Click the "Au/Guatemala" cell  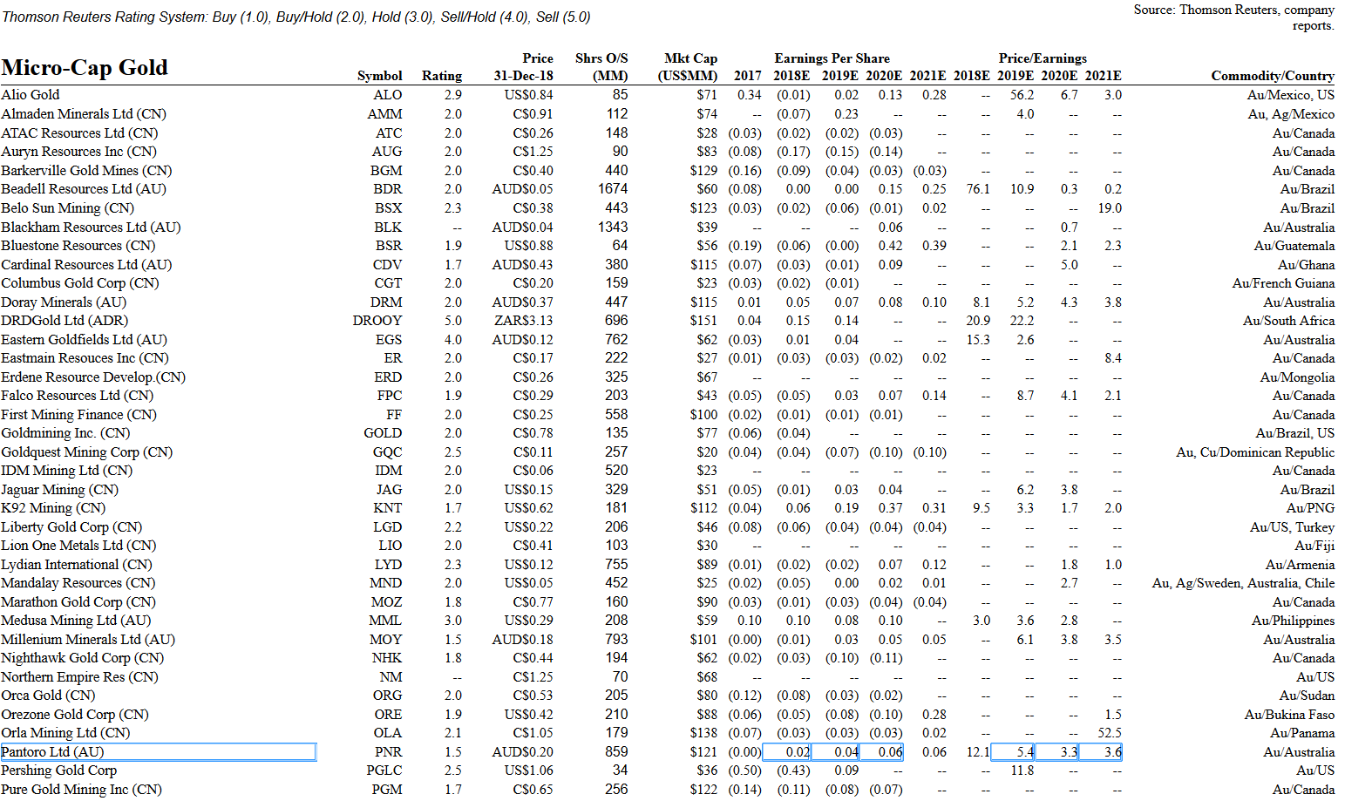click(1294, 246)
